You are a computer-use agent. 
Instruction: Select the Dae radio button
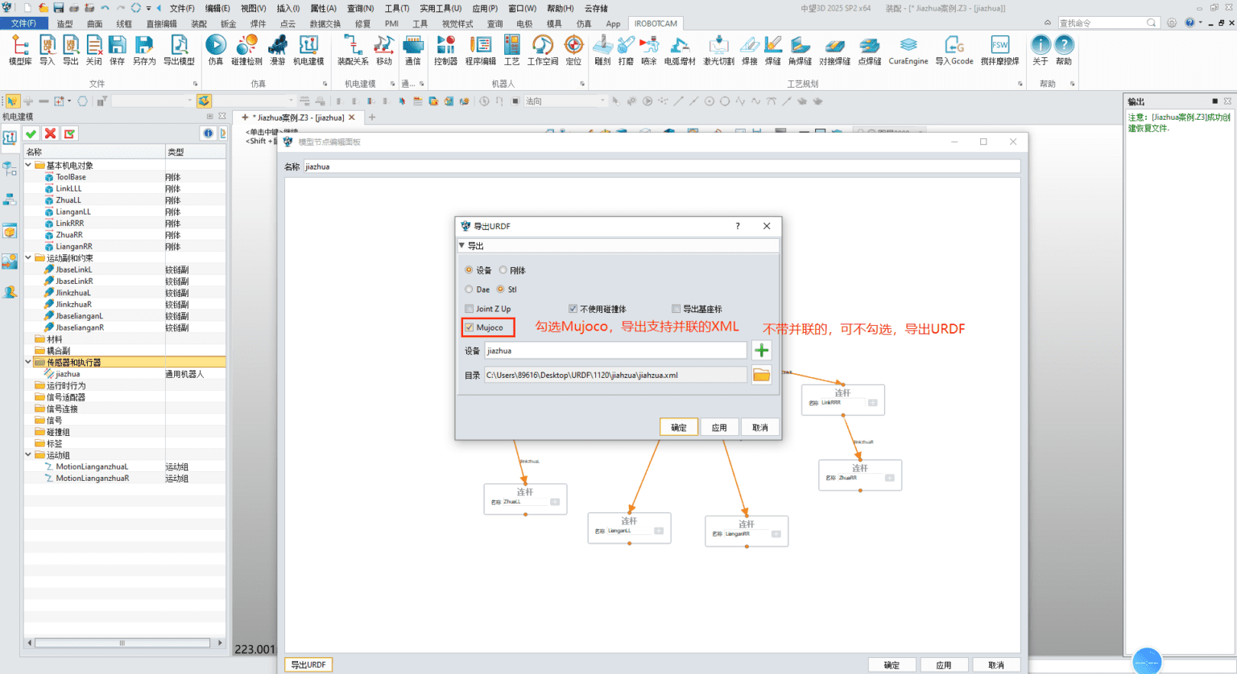470,290
